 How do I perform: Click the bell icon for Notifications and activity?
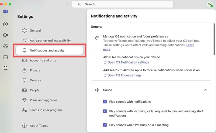(x=24, y=50)
